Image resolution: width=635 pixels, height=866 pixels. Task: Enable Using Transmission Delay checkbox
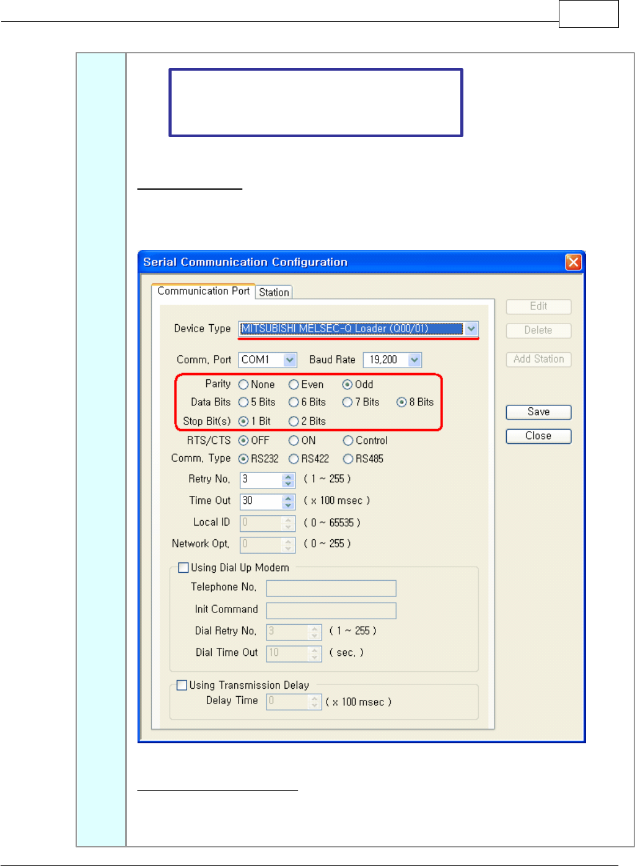182,685
